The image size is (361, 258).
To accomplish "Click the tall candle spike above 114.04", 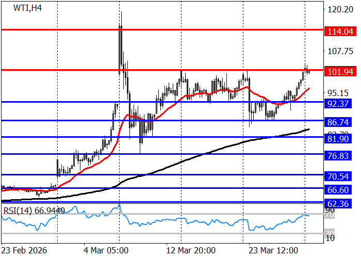I will (121, 21).
